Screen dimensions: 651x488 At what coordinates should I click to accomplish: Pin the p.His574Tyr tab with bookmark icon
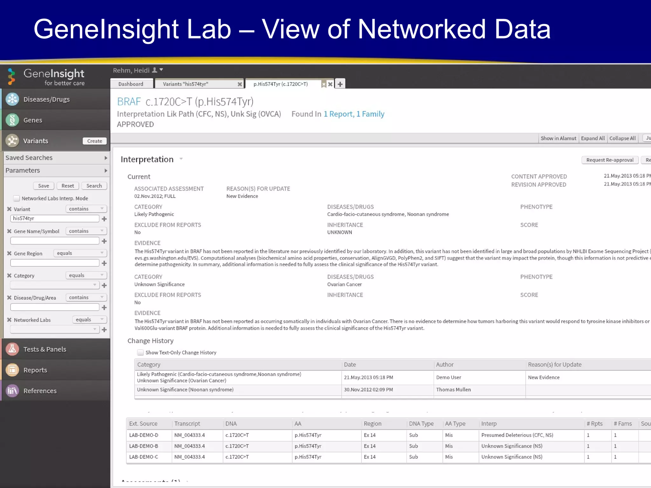(324, 84)
